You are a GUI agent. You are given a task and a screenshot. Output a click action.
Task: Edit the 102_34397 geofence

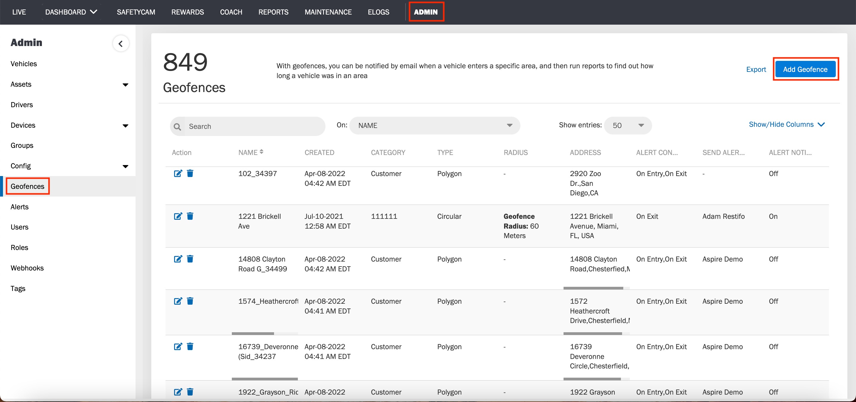[178, 173]
